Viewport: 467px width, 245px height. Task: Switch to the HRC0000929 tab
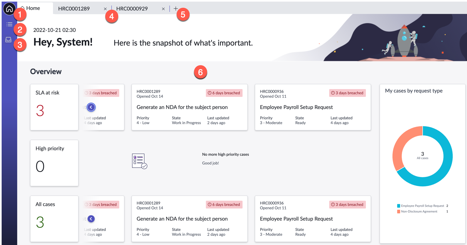(132, 9)
